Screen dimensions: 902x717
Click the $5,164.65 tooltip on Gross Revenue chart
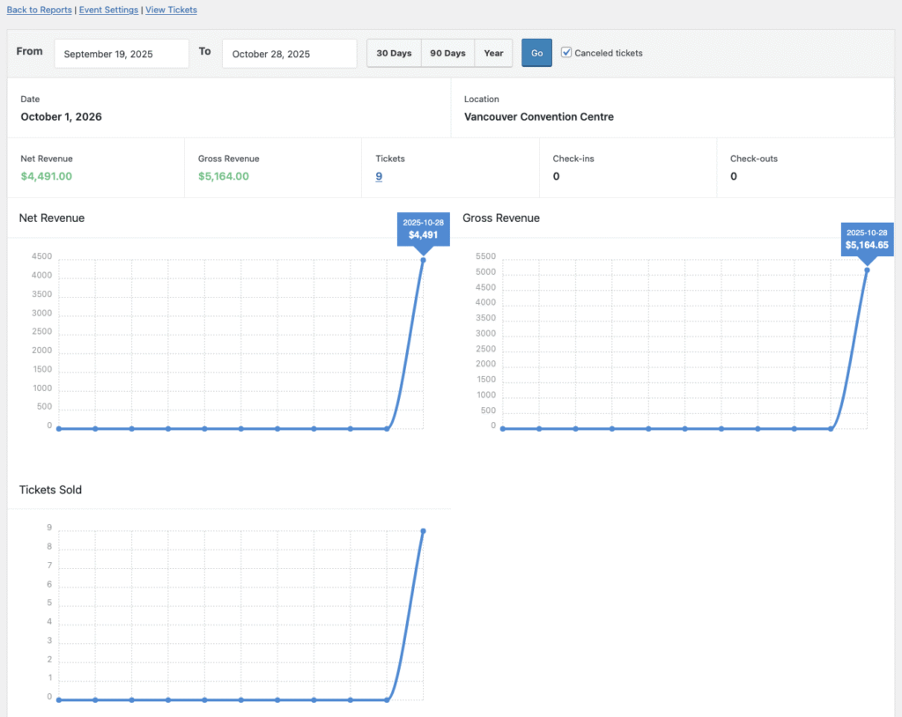pyautogui.click(x=867, y=240)
